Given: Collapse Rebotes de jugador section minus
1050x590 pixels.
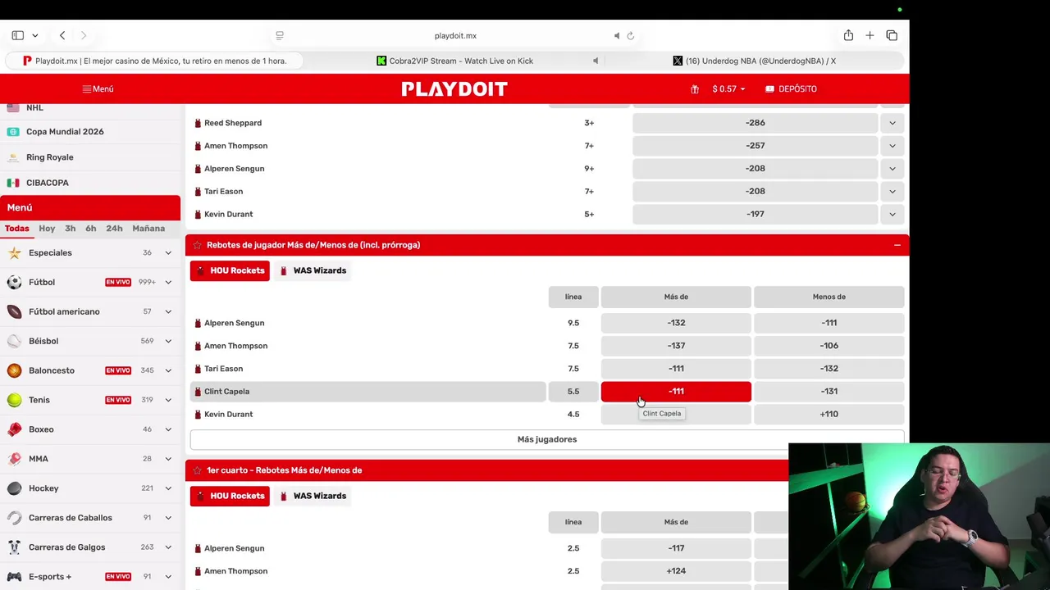Looking at the screenshot, I should tap(897, 245).
